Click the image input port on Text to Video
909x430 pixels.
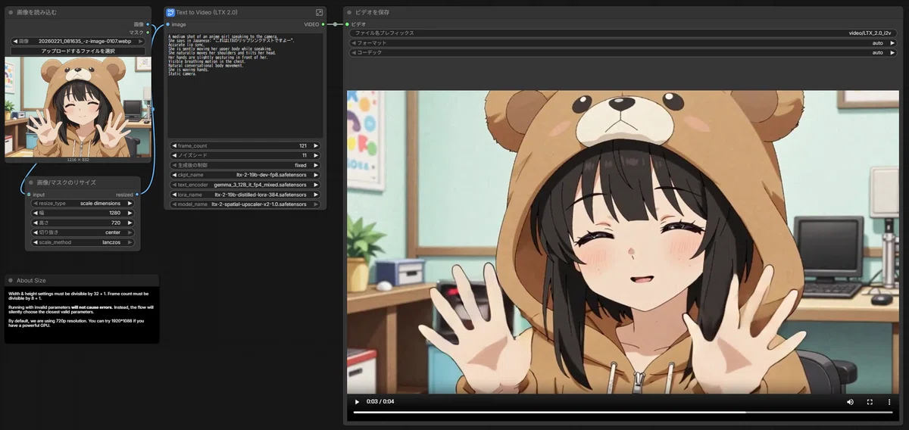[x=167, y=24]
